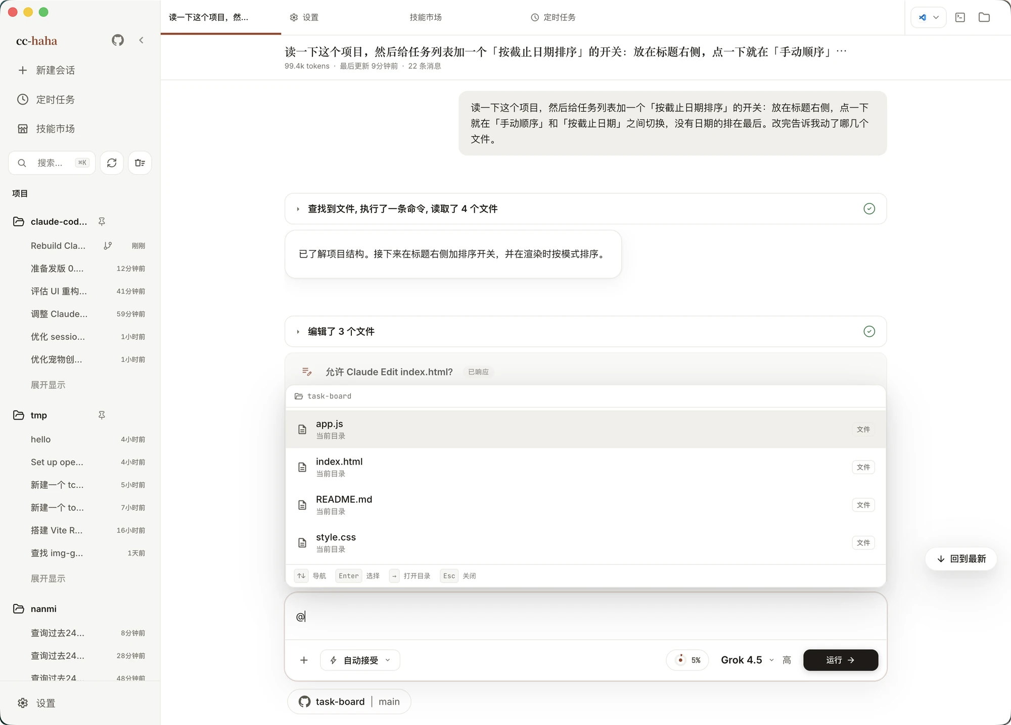Click the settings gear icon in bottom sidebar
Viewport: 1011px width, 725px height.
click(23, 703)
